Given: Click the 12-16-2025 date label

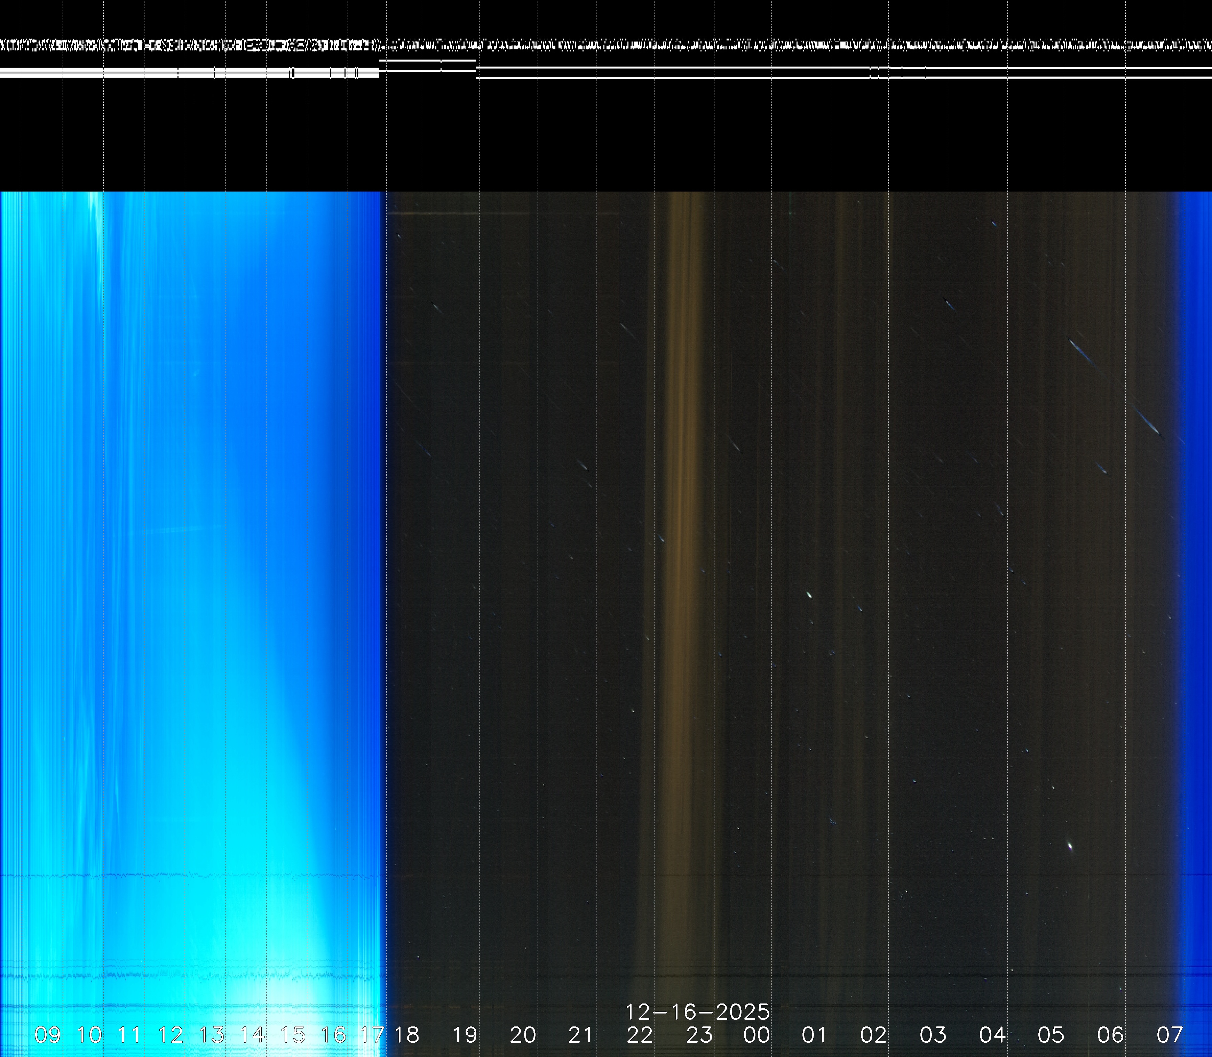Looking at the screenshot, I should 697,1012.
